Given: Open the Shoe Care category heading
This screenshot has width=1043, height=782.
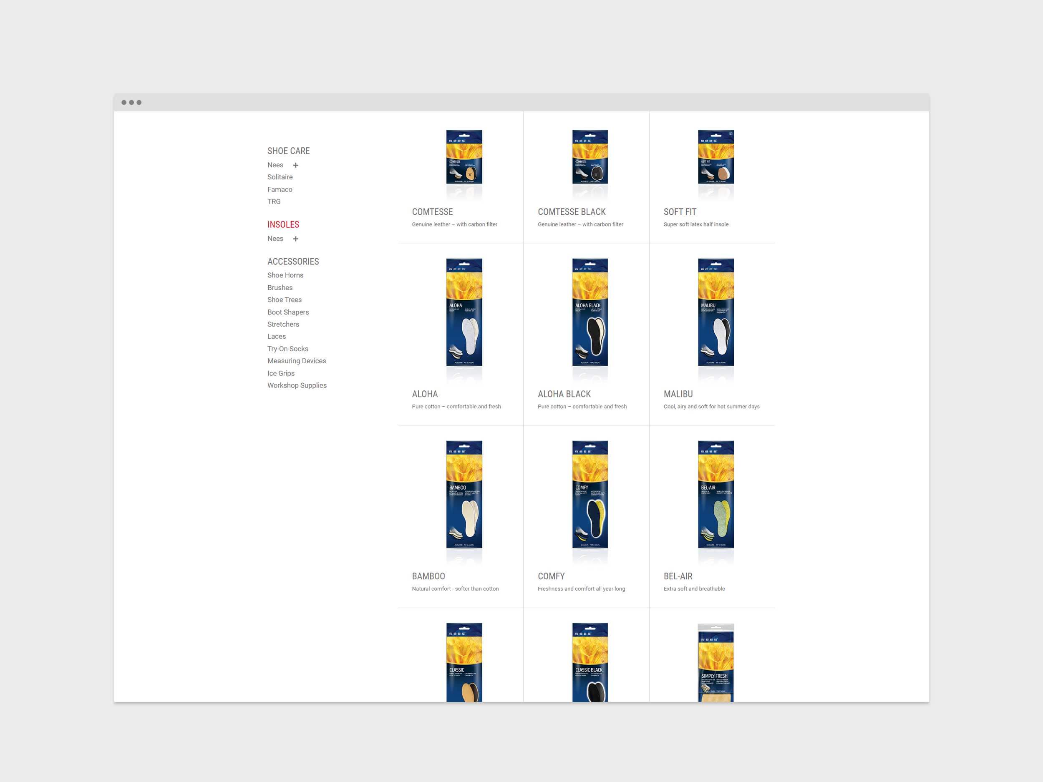Looking at the screenshot, I should click(288, 151).
